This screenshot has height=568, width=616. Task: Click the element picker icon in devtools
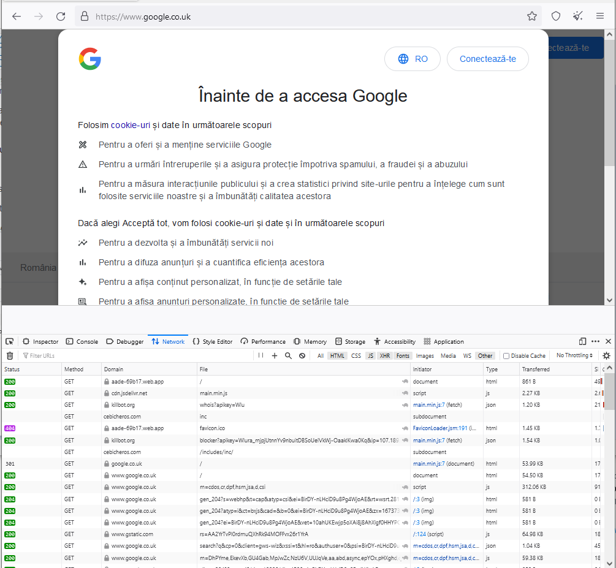point(10,341)
